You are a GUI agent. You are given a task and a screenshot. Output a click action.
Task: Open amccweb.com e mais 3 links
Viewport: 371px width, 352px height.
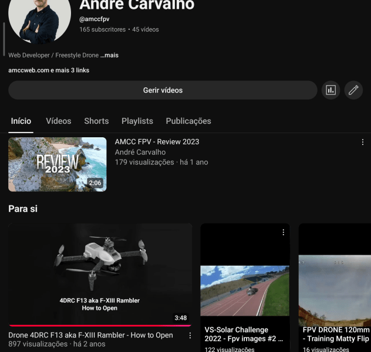tap(49, 70)
